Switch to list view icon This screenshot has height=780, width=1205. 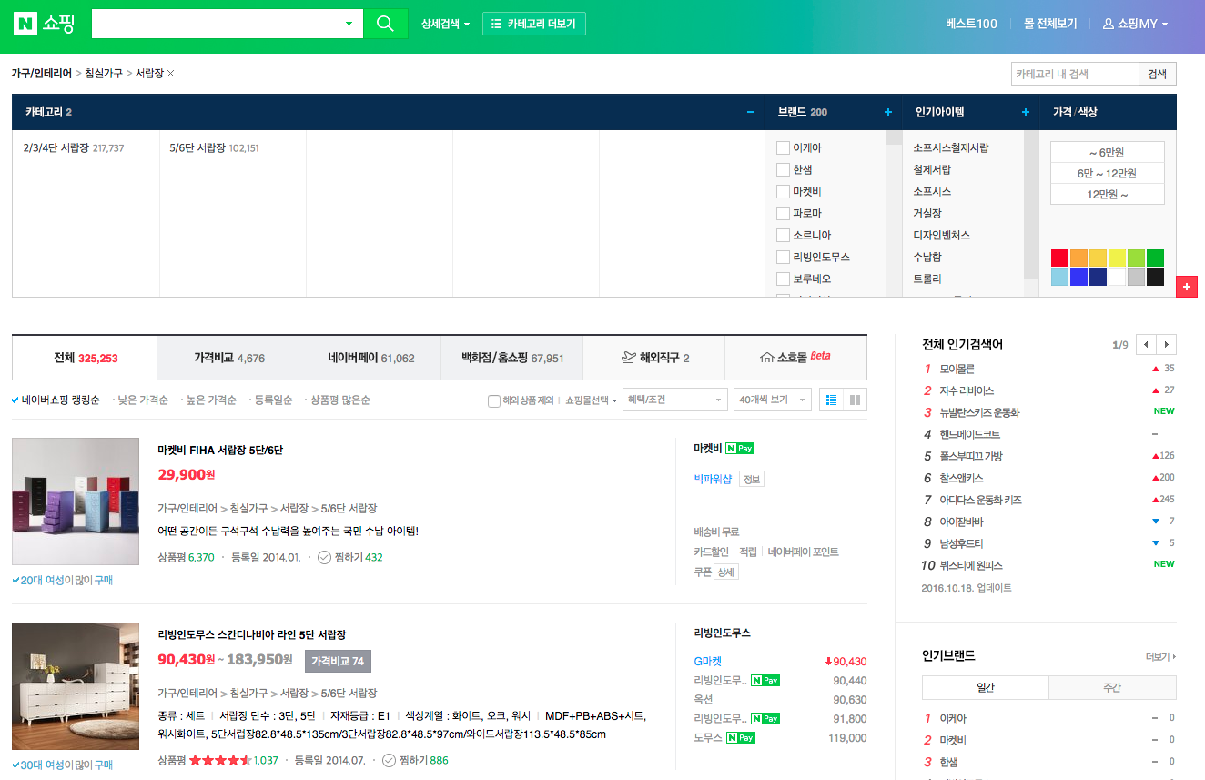pyautogui.click(x=830, y=400)
